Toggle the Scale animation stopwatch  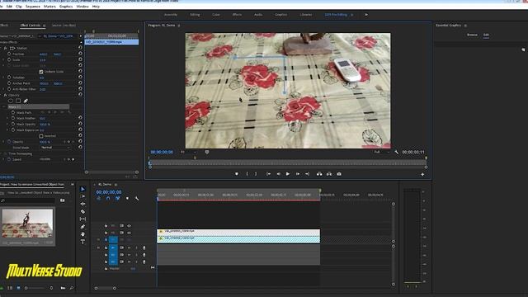[9, 59]
